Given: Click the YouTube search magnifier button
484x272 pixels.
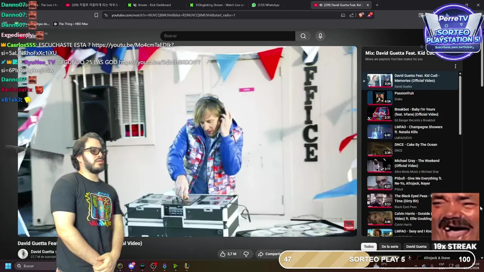Looking at the screenshot, I should (303, 36).
